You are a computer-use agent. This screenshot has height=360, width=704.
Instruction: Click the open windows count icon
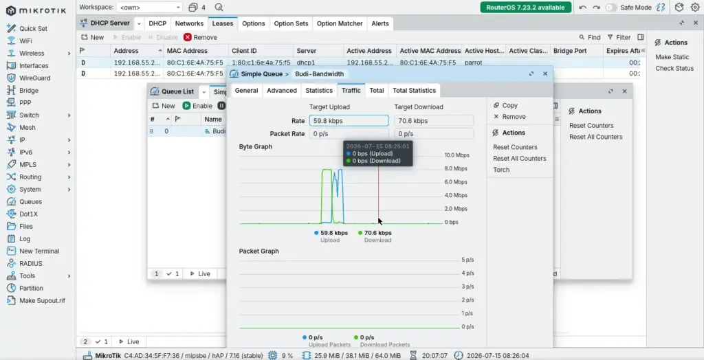click(x=197, y=7)
